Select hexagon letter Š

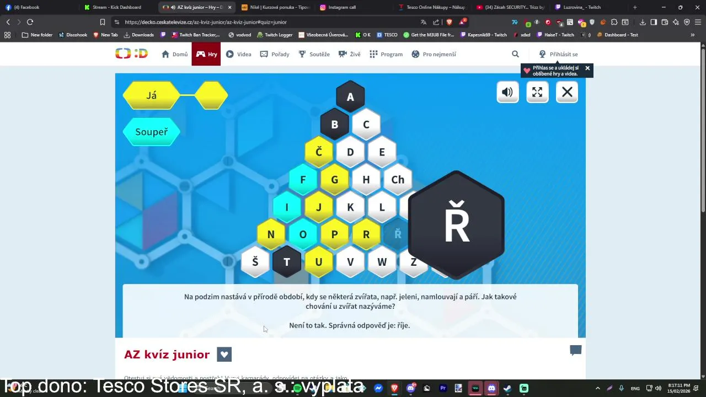coord(255,262)
